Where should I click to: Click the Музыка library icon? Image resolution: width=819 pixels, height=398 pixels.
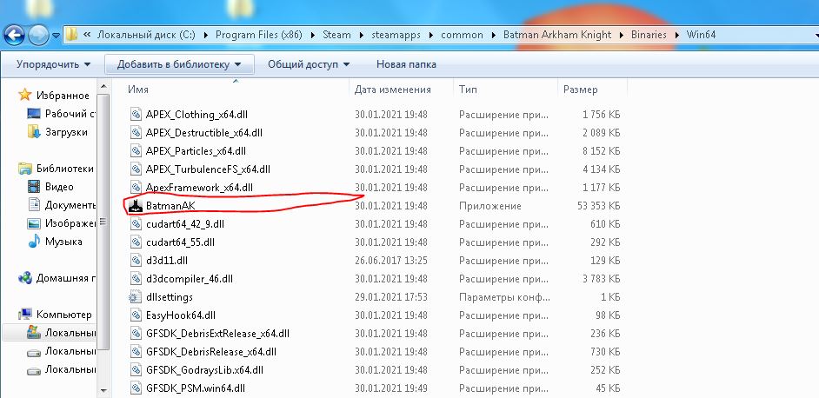[33, 242]
